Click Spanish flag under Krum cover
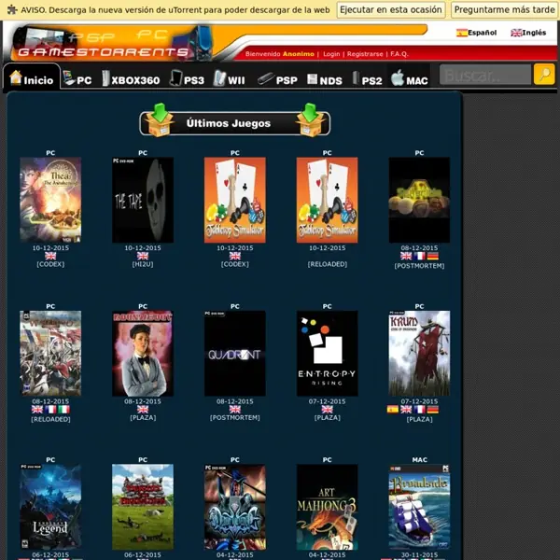The width and height of the screenshot is (560, 560). coord(393,410)
